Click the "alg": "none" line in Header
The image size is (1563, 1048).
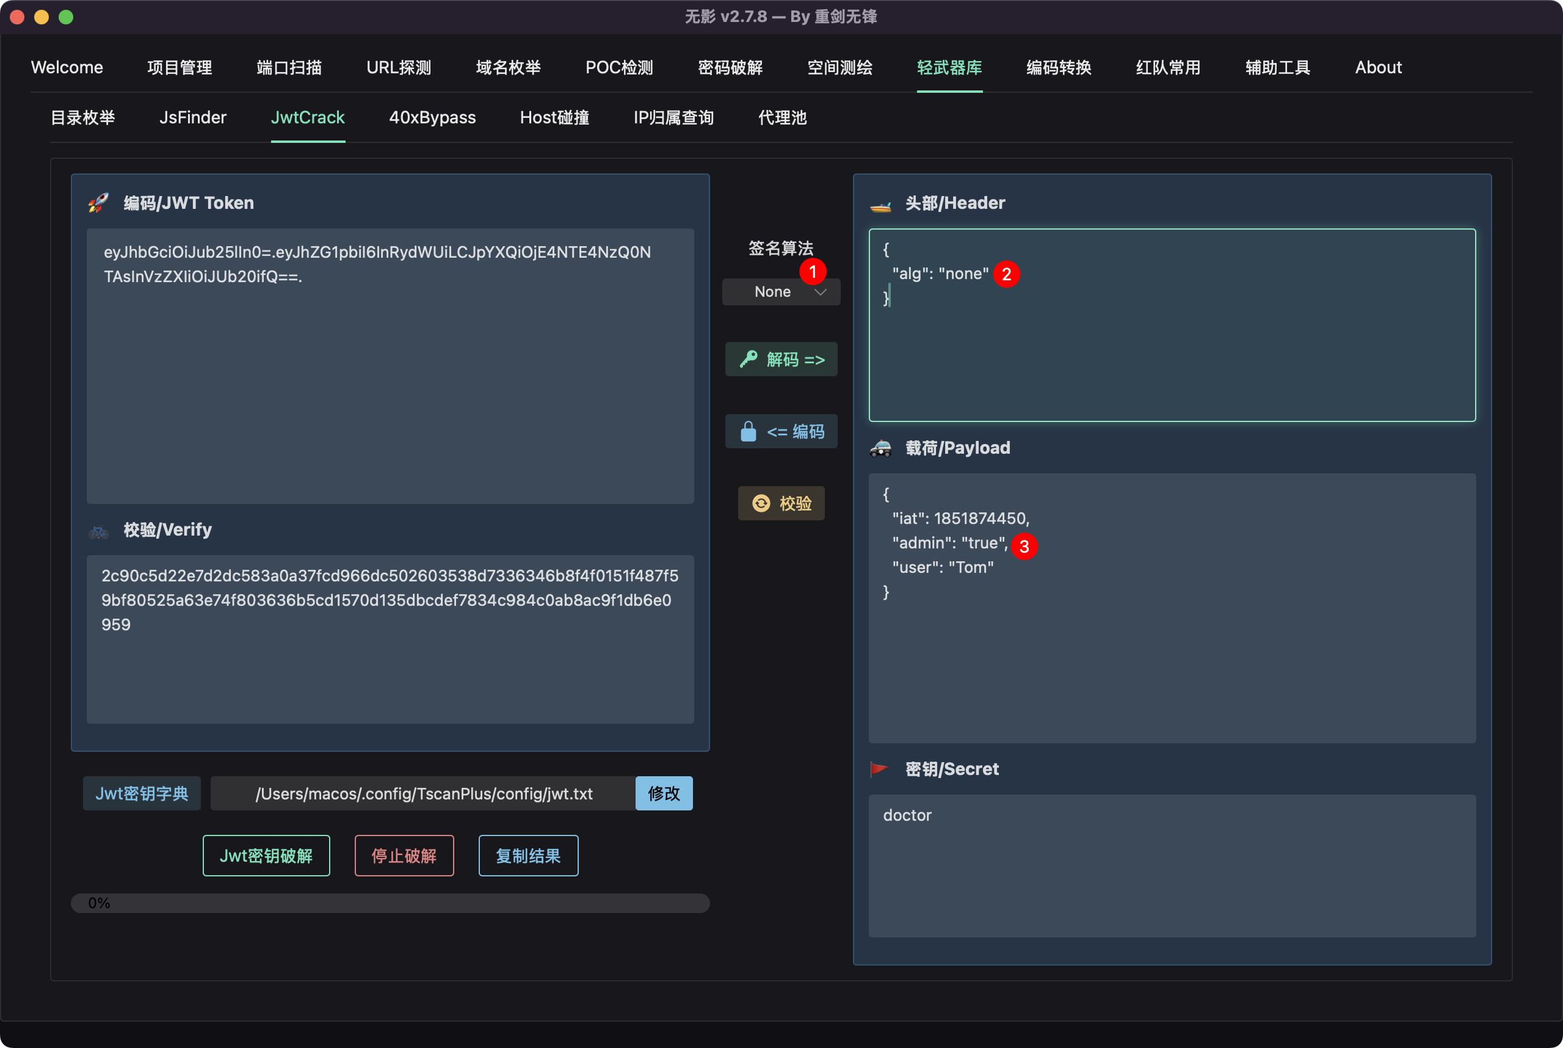point(941,274)
